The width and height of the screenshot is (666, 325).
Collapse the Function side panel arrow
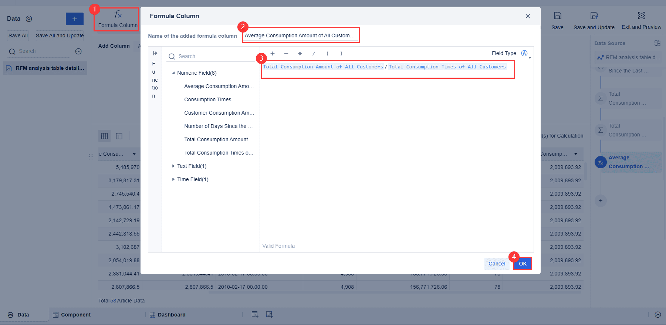[155, 53]
